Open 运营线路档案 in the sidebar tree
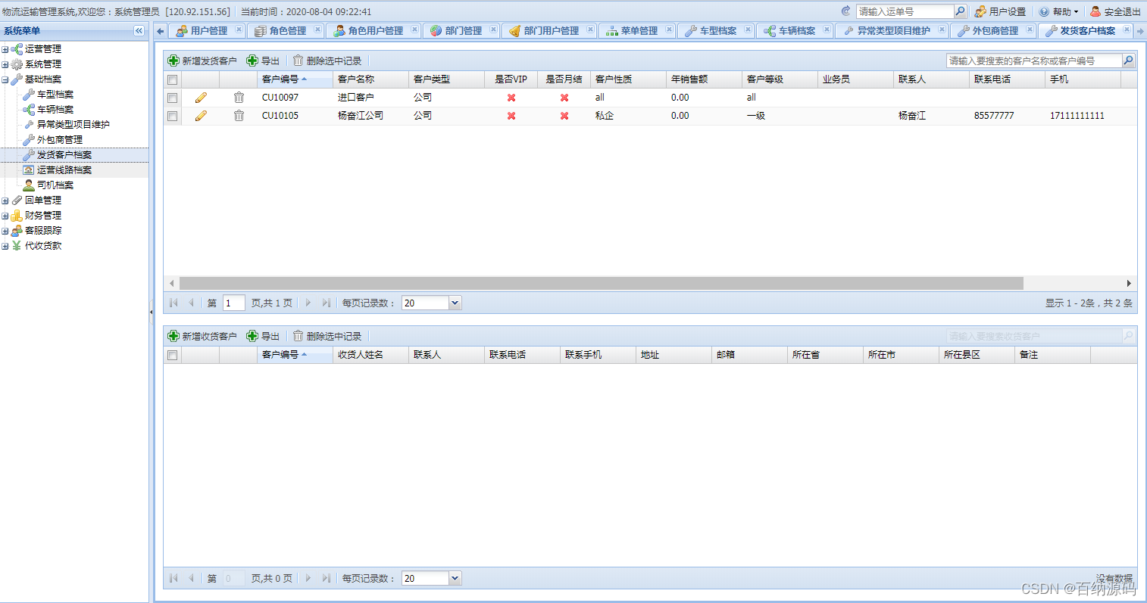This screenshot has width=1147, height=603. 64,170
